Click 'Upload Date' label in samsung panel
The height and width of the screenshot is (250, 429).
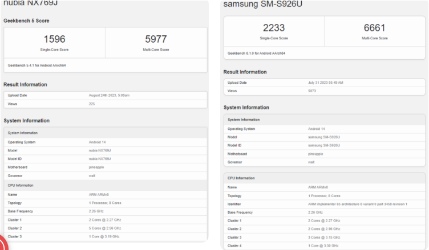point(237,83)
